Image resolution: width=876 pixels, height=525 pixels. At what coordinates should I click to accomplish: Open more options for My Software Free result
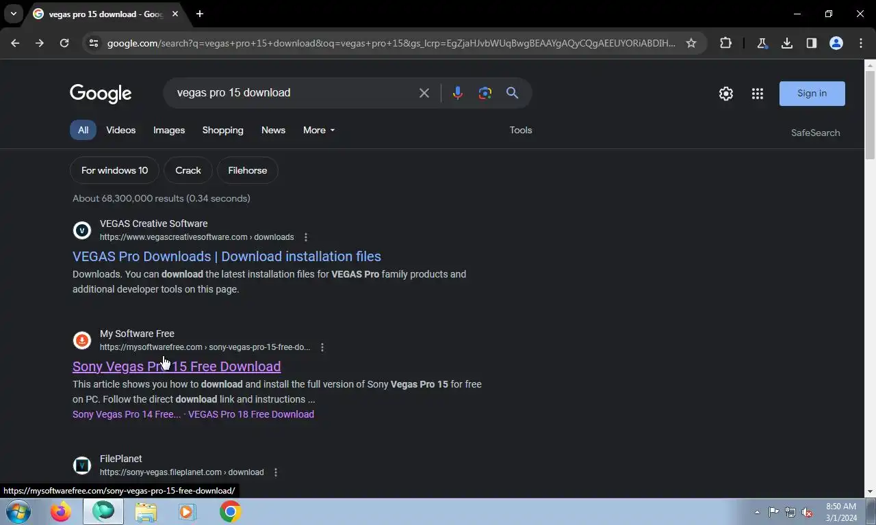click(322, 347)
